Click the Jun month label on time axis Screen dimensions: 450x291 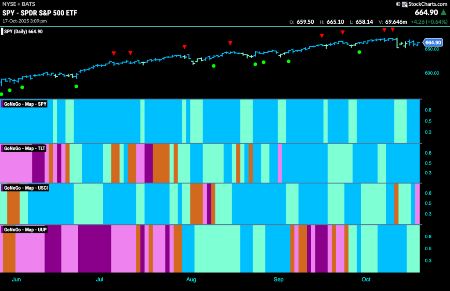[16, 279]
